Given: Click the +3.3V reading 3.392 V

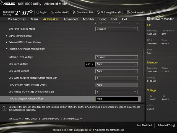Looking at the screenshot, I should click(151, 109).
